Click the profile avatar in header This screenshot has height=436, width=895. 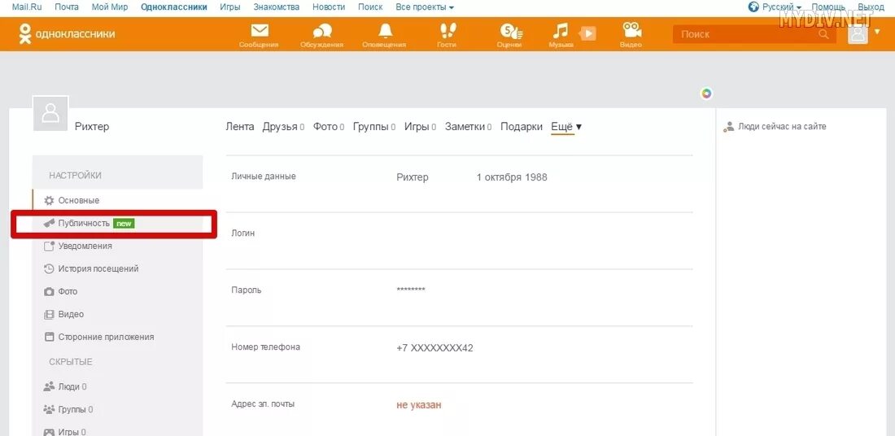pos(858,33)
